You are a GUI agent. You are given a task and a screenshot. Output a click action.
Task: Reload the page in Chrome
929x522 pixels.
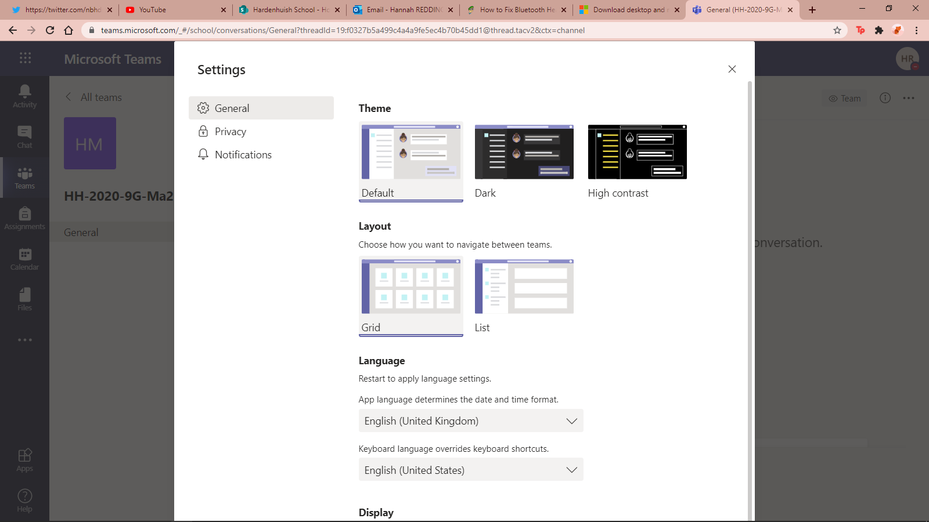(x=50, y=30)
